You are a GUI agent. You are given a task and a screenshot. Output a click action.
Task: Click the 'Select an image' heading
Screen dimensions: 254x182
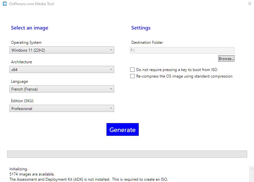pyautogui.click(x=30, y=28)
